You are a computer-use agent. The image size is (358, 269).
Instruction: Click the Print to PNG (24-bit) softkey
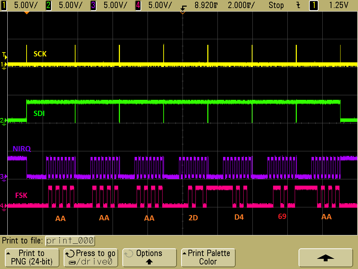coord(32,257)
